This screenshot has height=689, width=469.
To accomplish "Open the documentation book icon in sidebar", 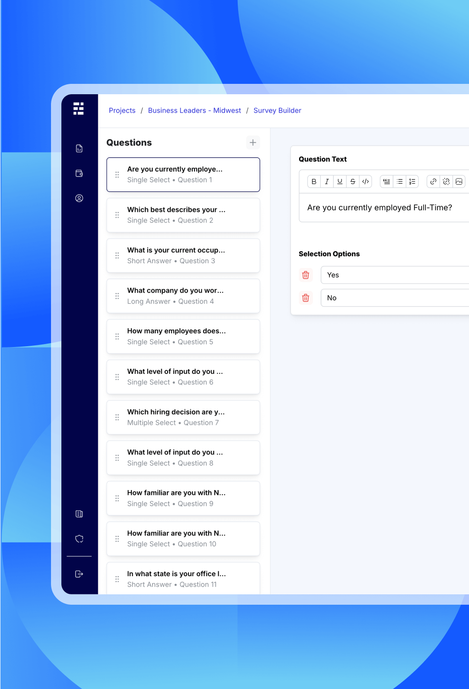I will 79,514.
